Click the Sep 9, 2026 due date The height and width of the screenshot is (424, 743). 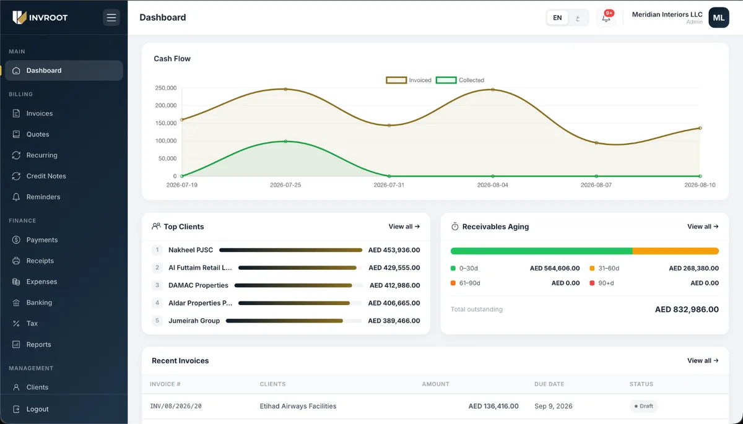(553, 406)
